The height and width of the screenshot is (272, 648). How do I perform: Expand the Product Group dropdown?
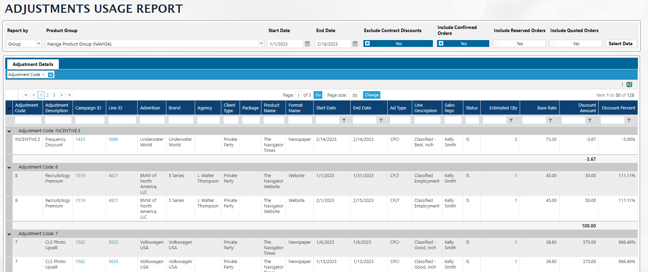click(261, 44)
